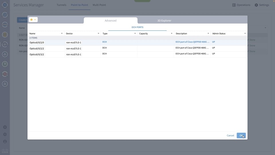Click the top globe logo in sidebar
This screenshot has height=155, width=275.
(x=5, y=5)
